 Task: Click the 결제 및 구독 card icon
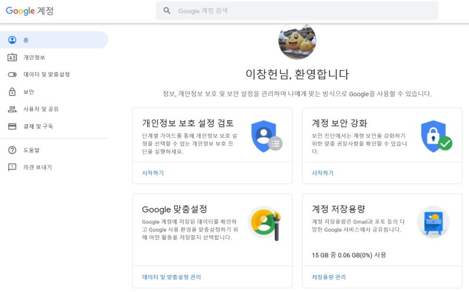(x=12, y=126)
